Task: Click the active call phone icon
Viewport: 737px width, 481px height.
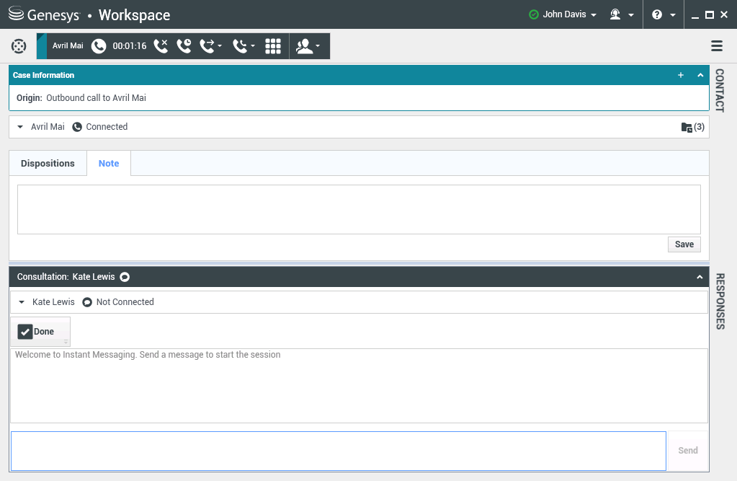Action: coord(99,46)
